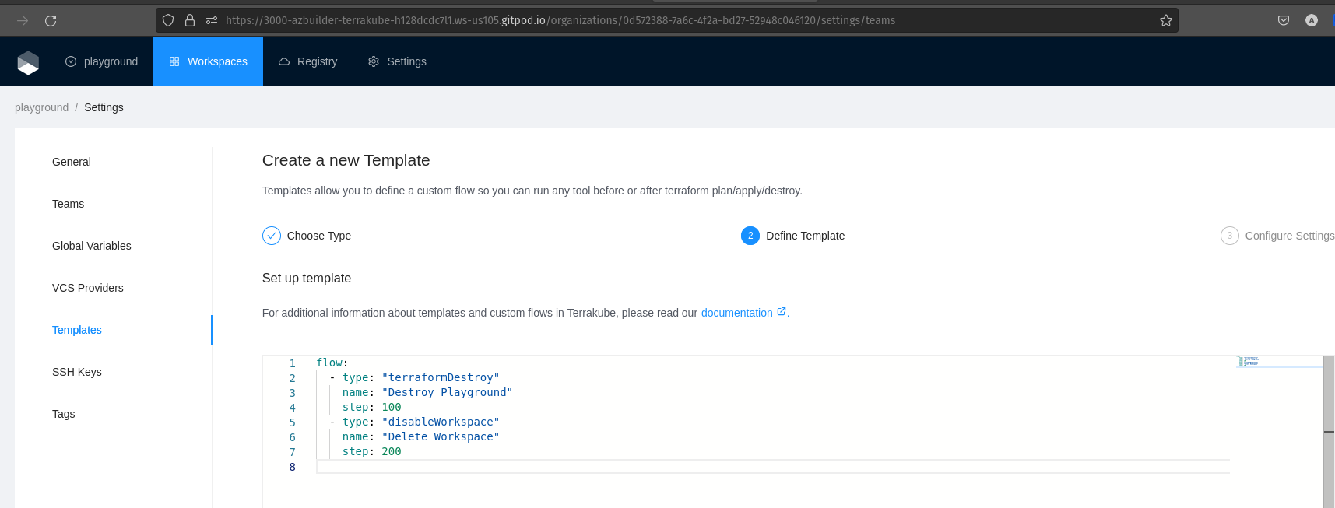Open the playground organization dropdown
Image resolution: width=1335 pixels, height=508 pixels.
pos(102,61)
